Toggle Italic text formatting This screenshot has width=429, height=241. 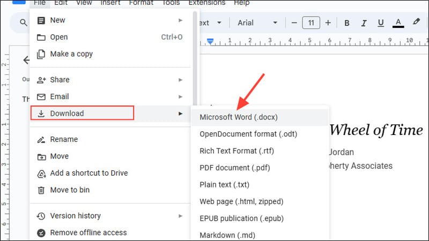click(x=364, y=23)
